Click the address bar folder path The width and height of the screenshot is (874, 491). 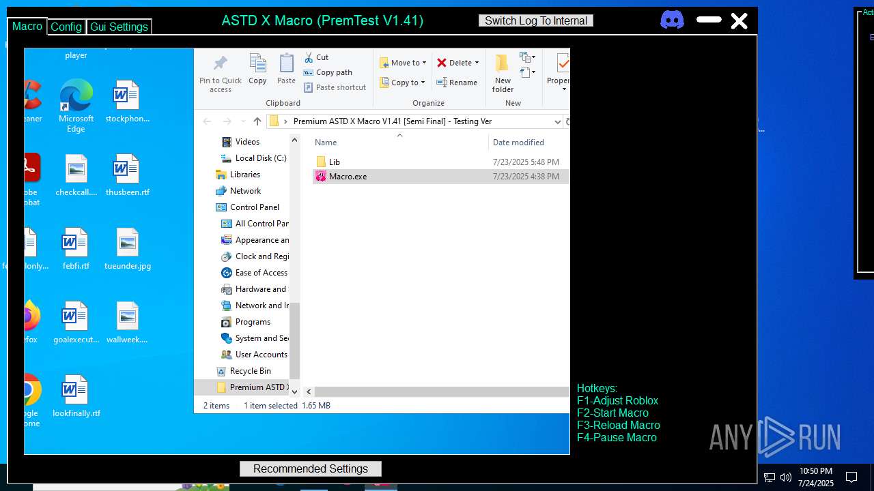click(393, 121)
